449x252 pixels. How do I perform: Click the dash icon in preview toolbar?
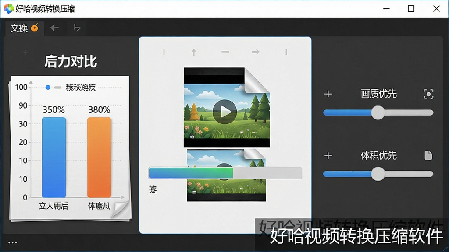point(225,52)
